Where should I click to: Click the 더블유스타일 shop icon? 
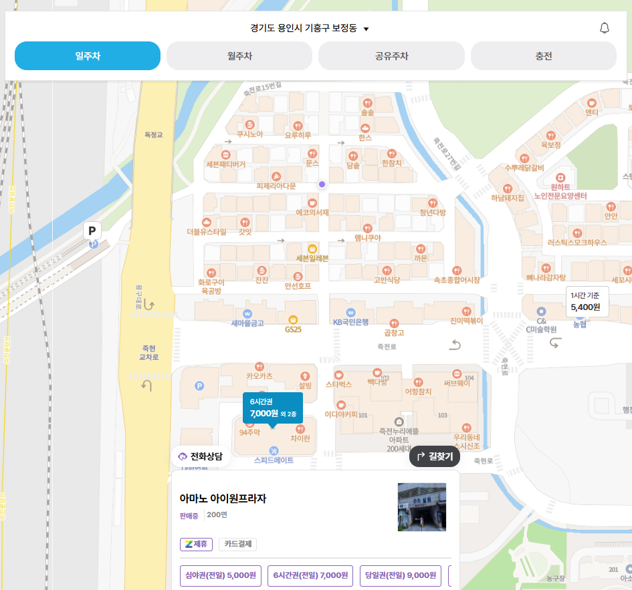coord(207,223)
